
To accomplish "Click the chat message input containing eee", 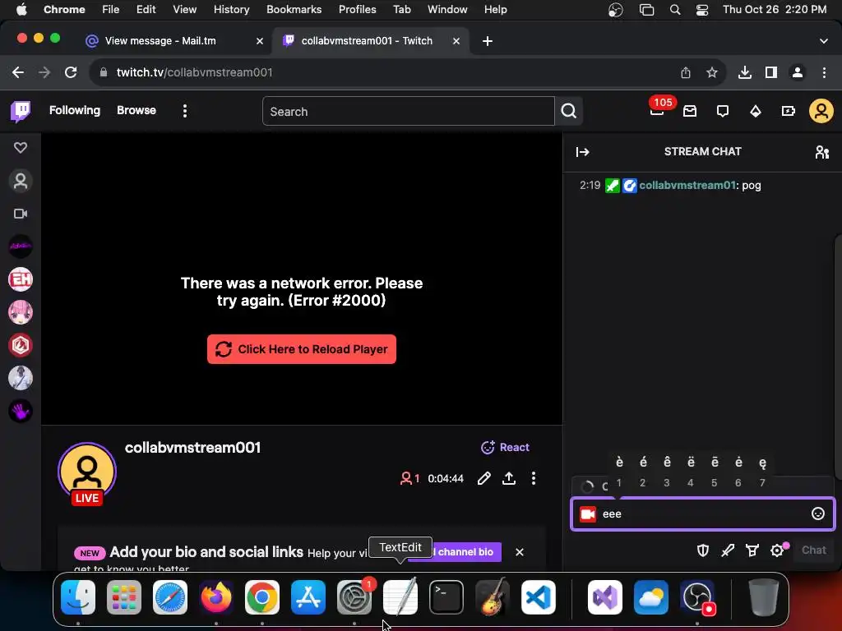I will coord(702,514).
